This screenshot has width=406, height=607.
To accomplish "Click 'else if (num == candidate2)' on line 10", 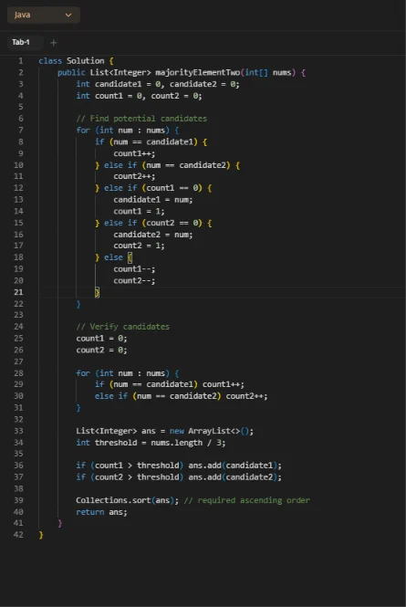I will click(167, 165).
